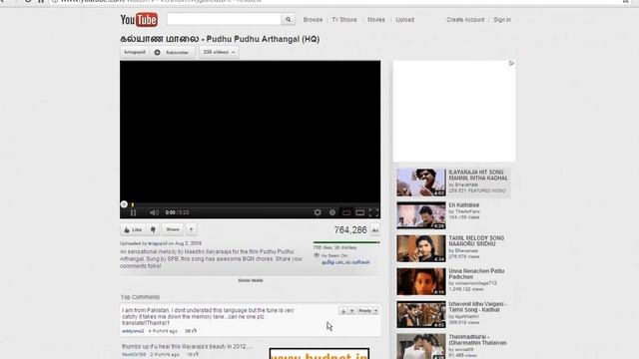Expand the arrow beside the Reply button
Image resolution: width=639 pixels, height=359 pixels.
pos(375,311)
